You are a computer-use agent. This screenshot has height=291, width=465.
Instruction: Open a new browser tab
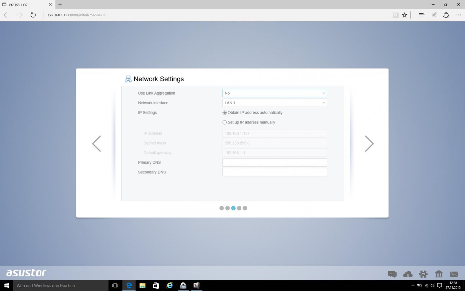click(x=60, y=4)
